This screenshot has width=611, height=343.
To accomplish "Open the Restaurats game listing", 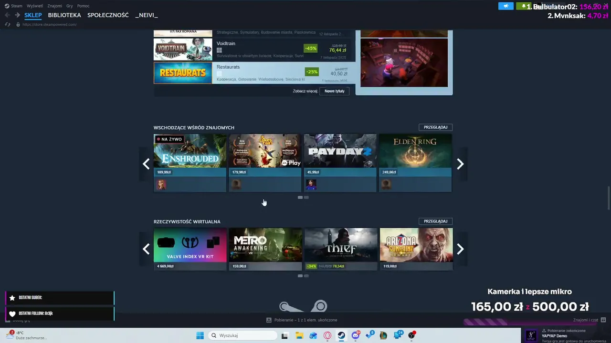I will pos(254,73).
